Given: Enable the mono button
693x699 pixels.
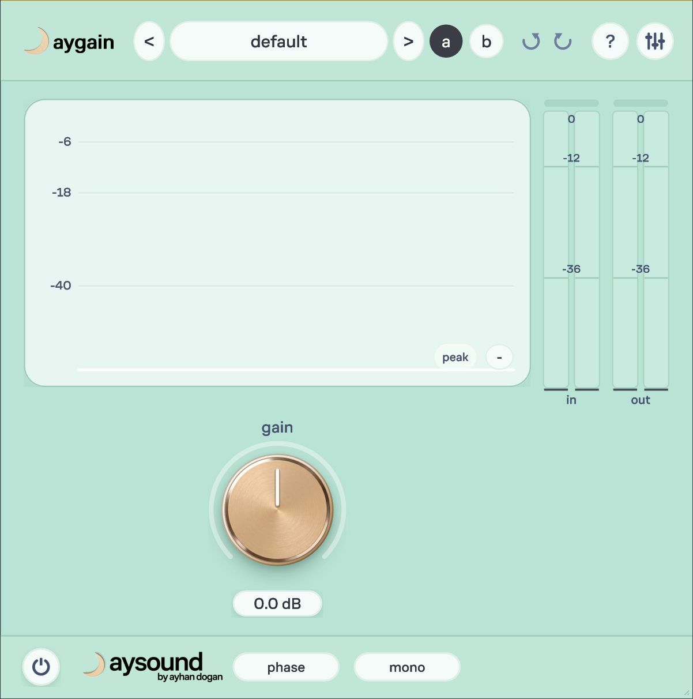Looking at the screenshot, I should point(407,667).
